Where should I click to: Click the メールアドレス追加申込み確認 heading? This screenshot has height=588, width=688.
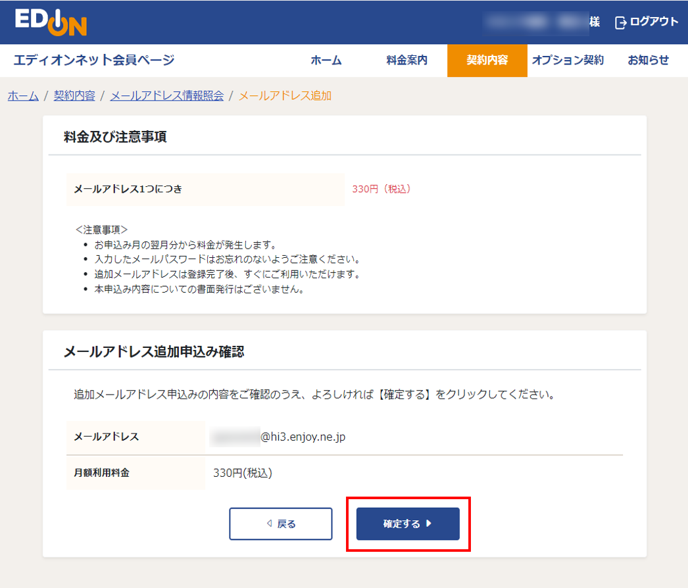154,352
